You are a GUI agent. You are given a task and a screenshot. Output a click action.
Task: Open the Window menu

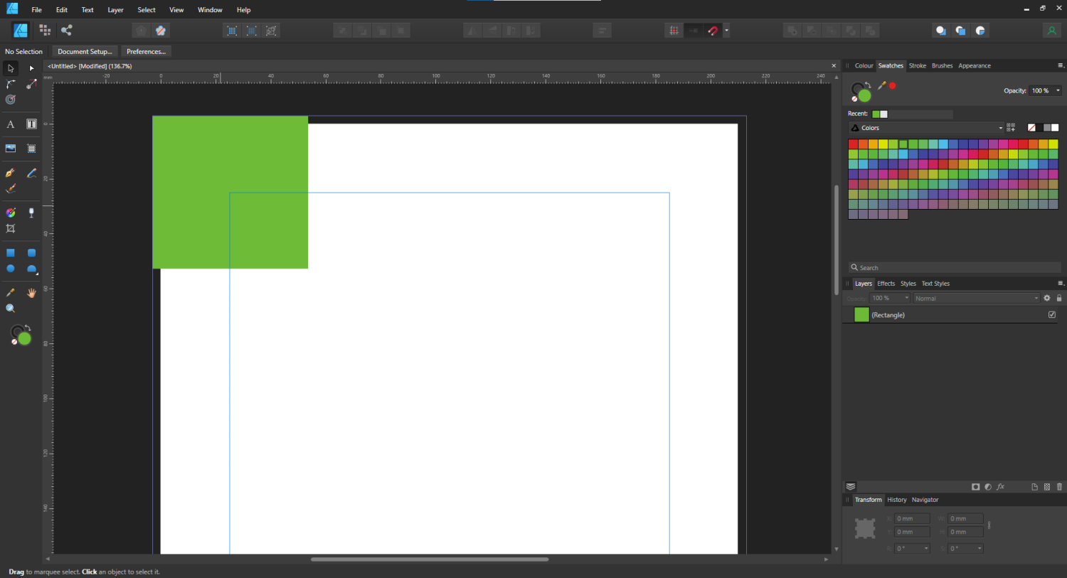coord(210,9)
